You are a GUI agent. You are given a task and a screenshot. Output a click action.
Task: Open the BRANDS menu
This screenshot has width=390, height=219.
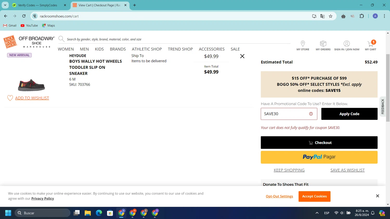click(x=118, y=49)
